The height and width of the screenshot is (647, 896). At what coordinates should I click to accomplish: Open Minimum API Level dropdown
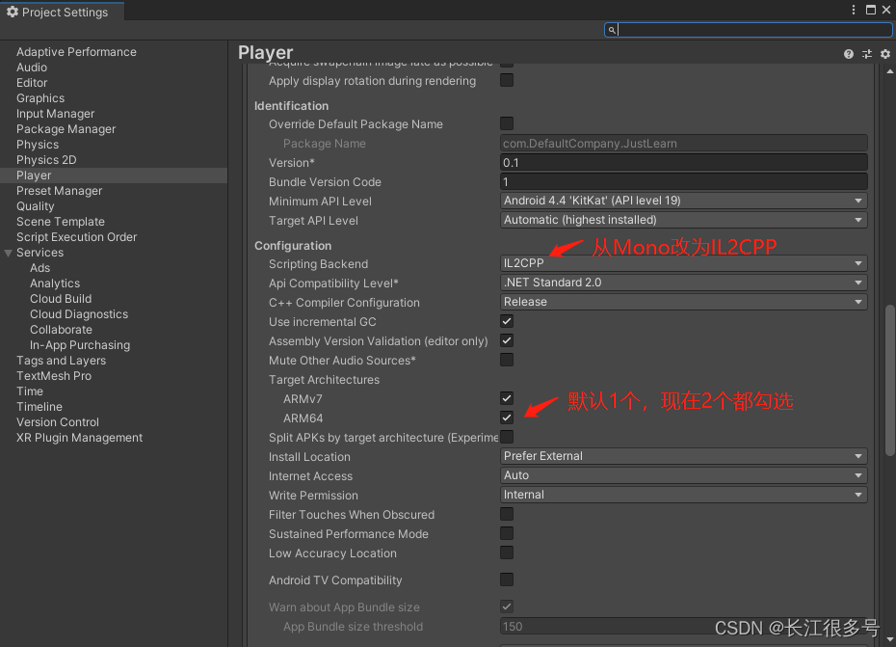683,201
